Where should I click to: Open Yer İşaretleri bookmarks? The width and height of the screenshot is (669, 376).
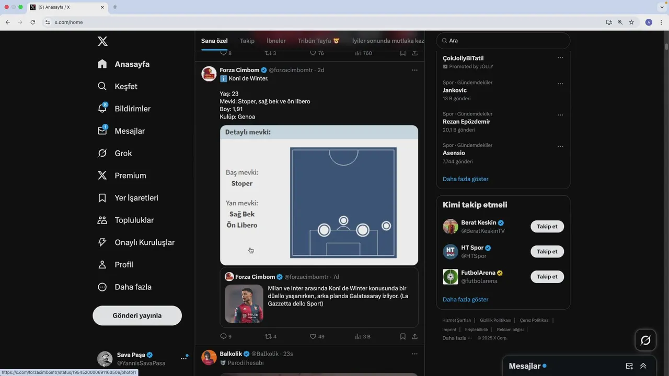128,198
